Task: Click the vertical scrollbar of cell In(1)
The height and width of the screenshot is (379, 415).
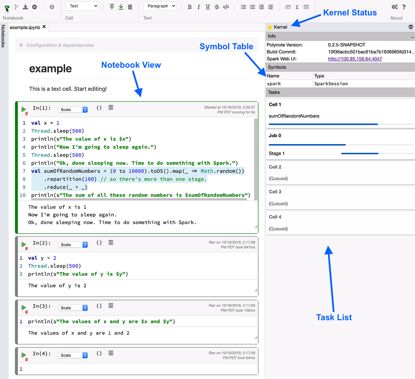Action: (256, 159)
